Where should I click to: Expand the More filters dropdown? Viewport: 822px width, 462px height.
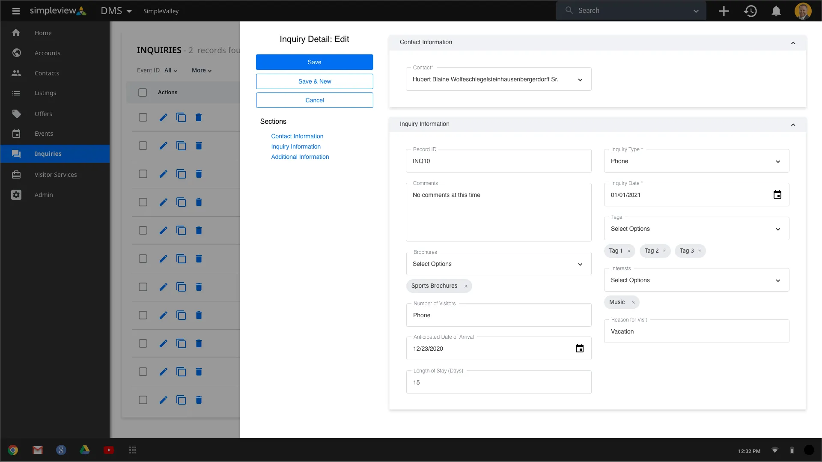click(202, 71)
